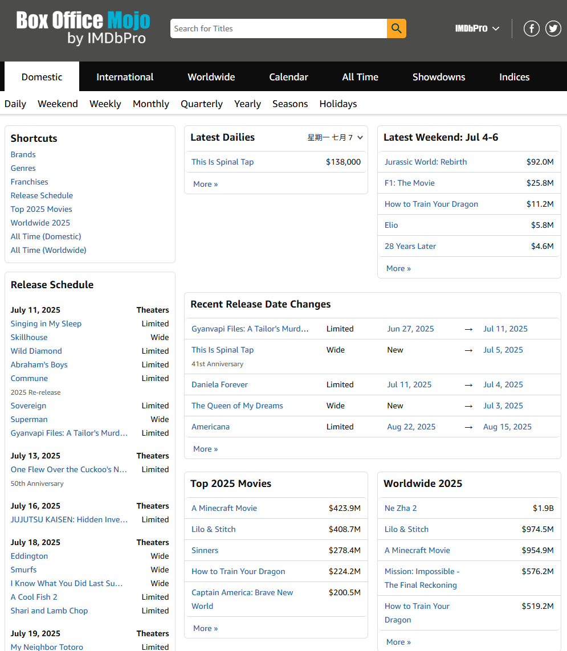The width and height of the screenshot is (567, 651).
Task: Open Release Schedule link in Shortcuts
Action: (42, 195)
